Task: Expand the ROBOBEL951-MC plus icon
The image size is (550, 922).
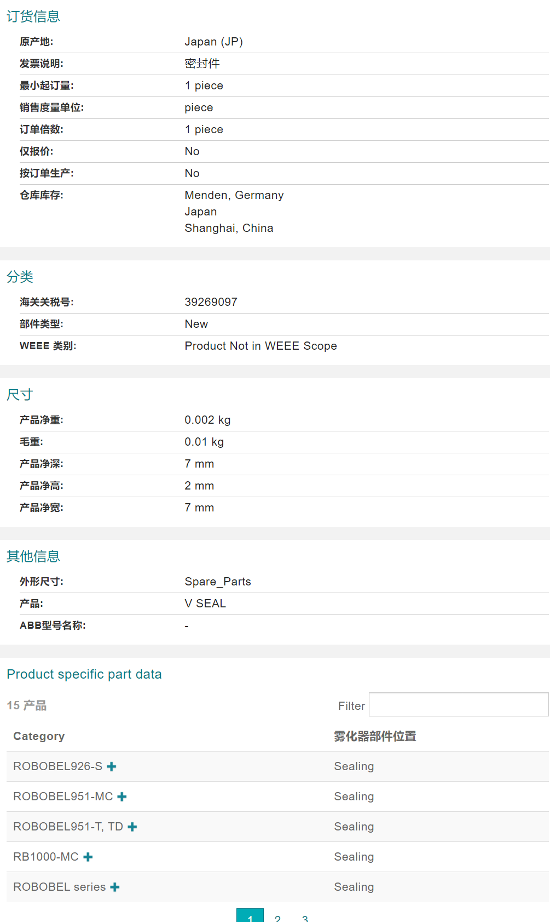Action: pos(123,797)
